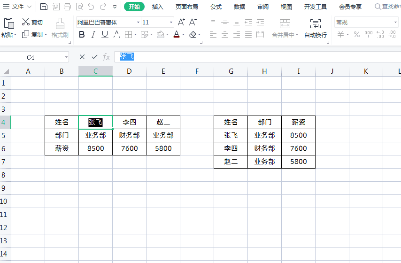Switch to the 公式 tab
This screenshot has width=401, height=263.
tap(216, 7)
